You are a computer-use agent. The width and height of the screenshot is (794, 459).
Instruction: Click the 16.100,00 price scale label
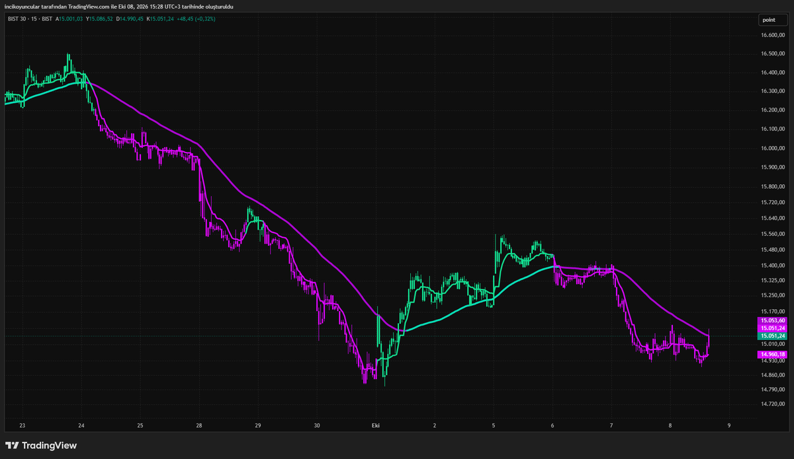[772, 129]
